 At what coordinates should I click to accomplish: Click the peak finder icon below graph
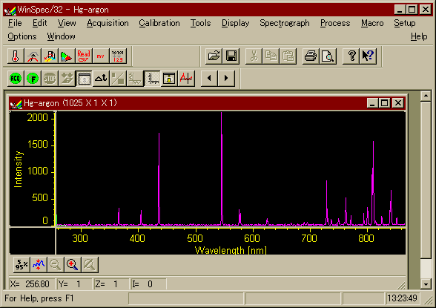click(39, 264)
